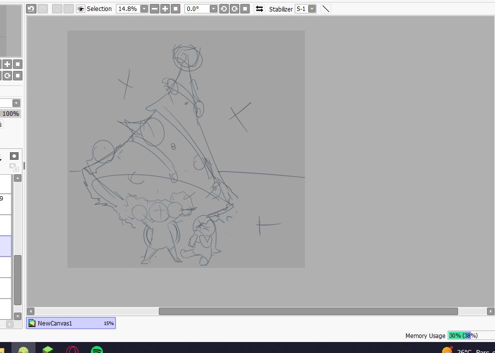
Task: Open Opera GX from the taskbar
Action: [x=72, y=350]
